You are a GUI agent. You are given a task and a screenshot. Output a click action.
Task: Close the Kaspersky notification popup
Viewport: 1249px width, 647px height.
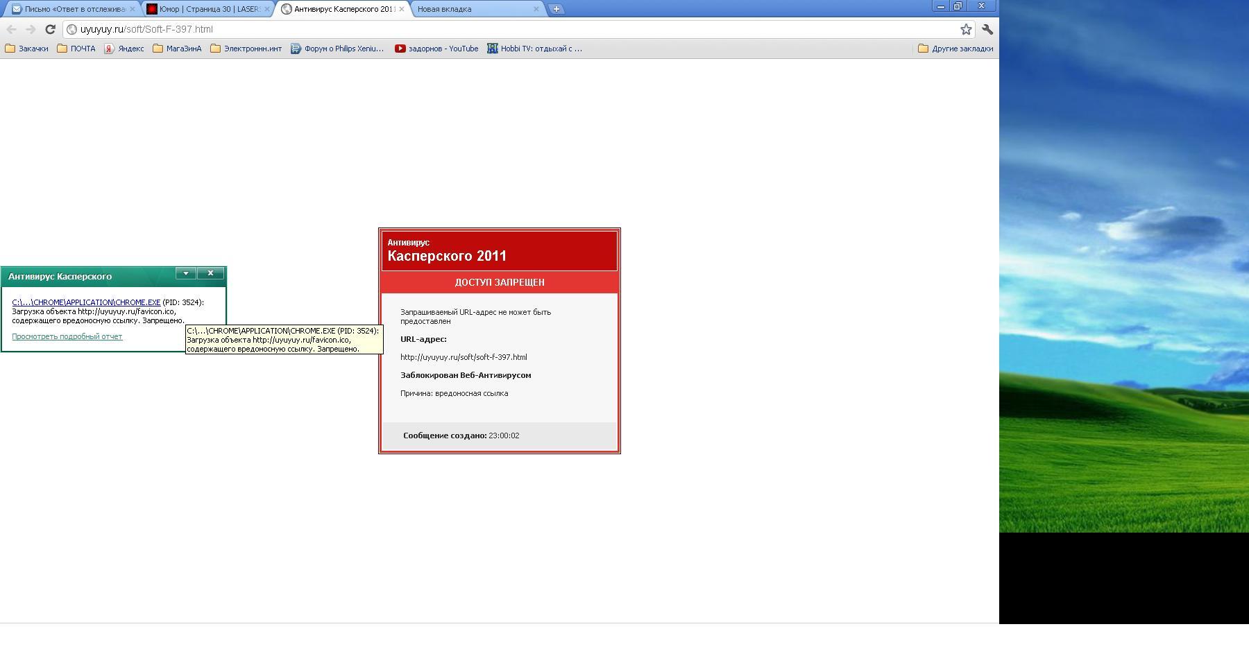tap(210, 273)
